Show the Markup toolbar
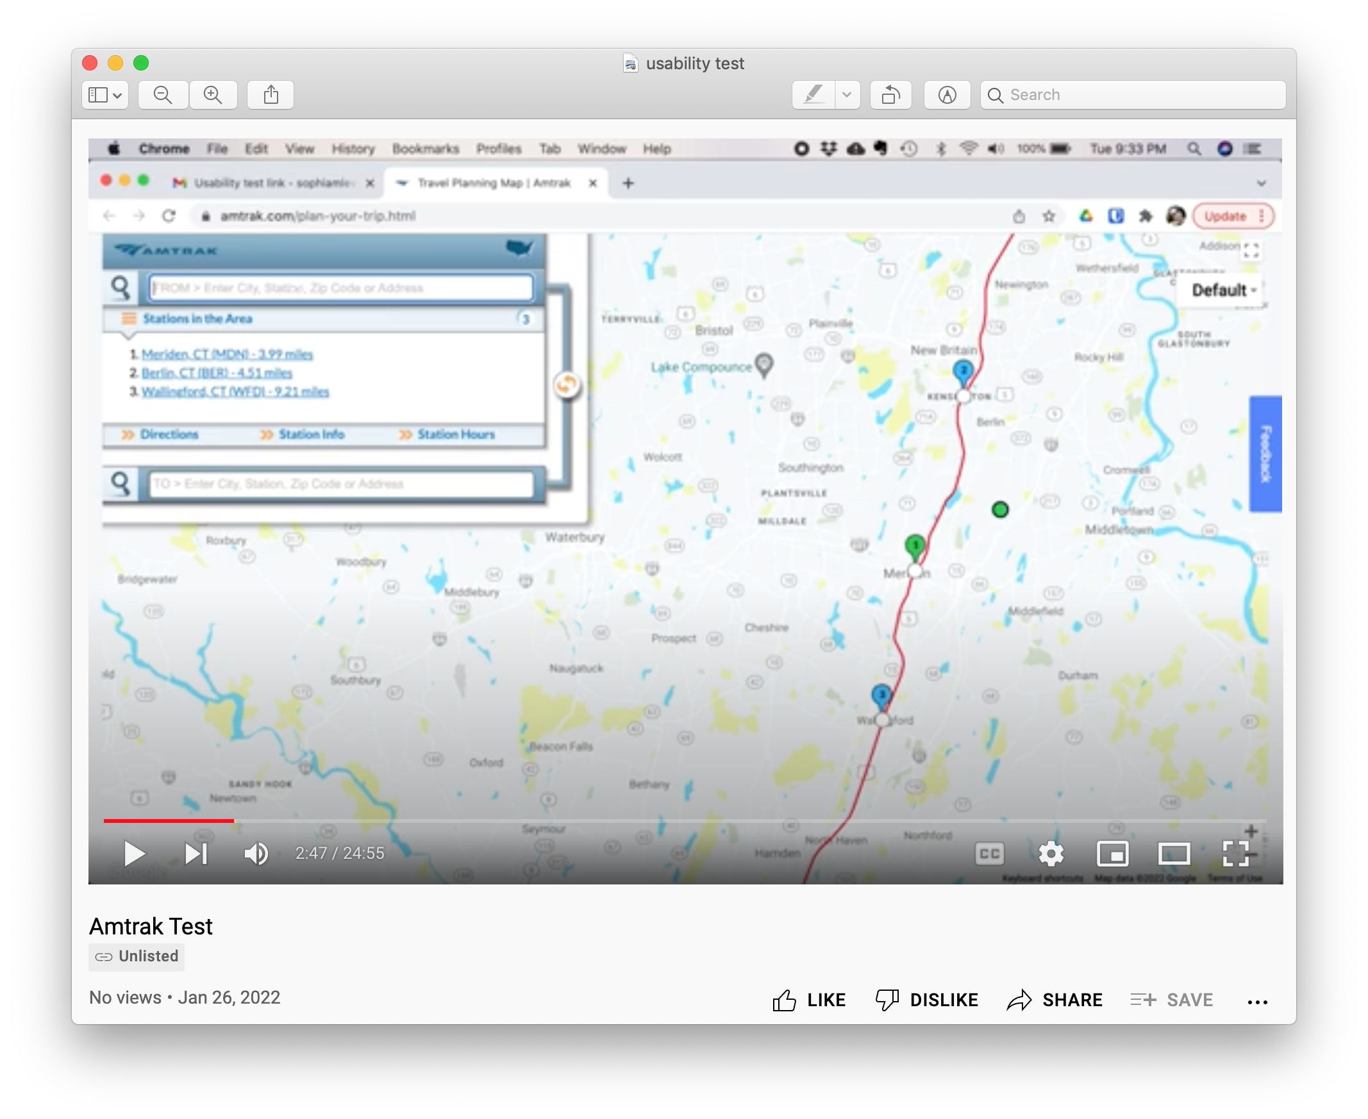 pos(947,95)
